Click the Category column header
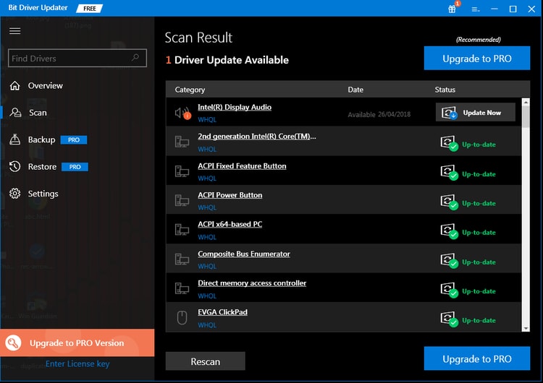Screen dimensions: 543x383 click(x=190, y=90)
